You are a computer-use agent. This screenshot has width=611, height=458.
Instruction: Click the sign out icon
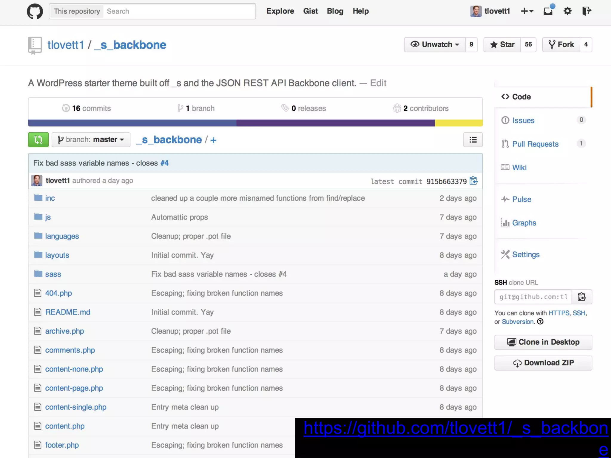point(587,11)
